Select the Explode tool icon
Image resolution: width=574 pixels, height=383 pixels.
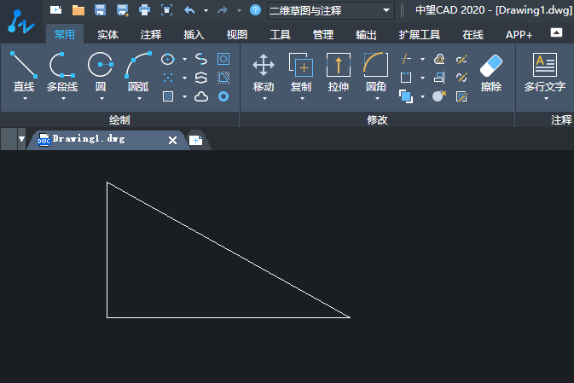pos(439,96)
